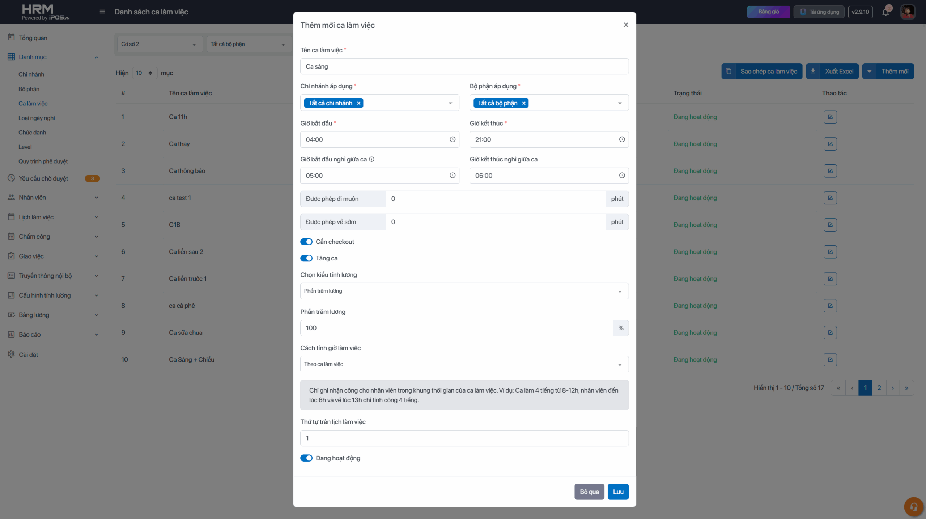This screenshot has width=926, height=519.
Task: Click the hamburger menu icon in header
Action: click(x=102, y=12)
